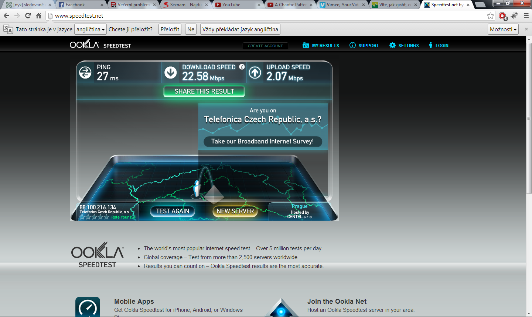Go back to the previous page
Image resolution: width=532 pixels, height=317 pixels.
coord(6,15)
